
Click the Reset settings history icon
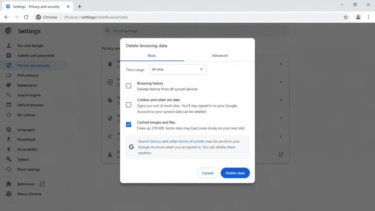(9, 169)
